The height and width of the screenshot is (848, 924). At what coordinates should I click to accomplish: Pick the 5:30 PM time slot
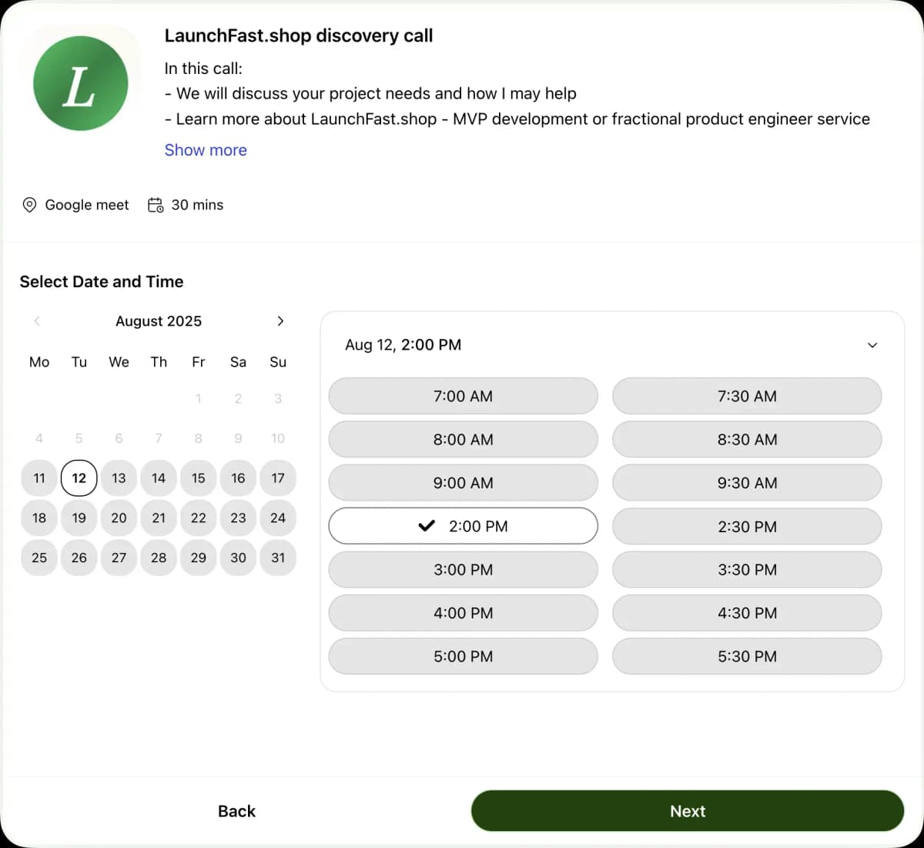(746, 656)
